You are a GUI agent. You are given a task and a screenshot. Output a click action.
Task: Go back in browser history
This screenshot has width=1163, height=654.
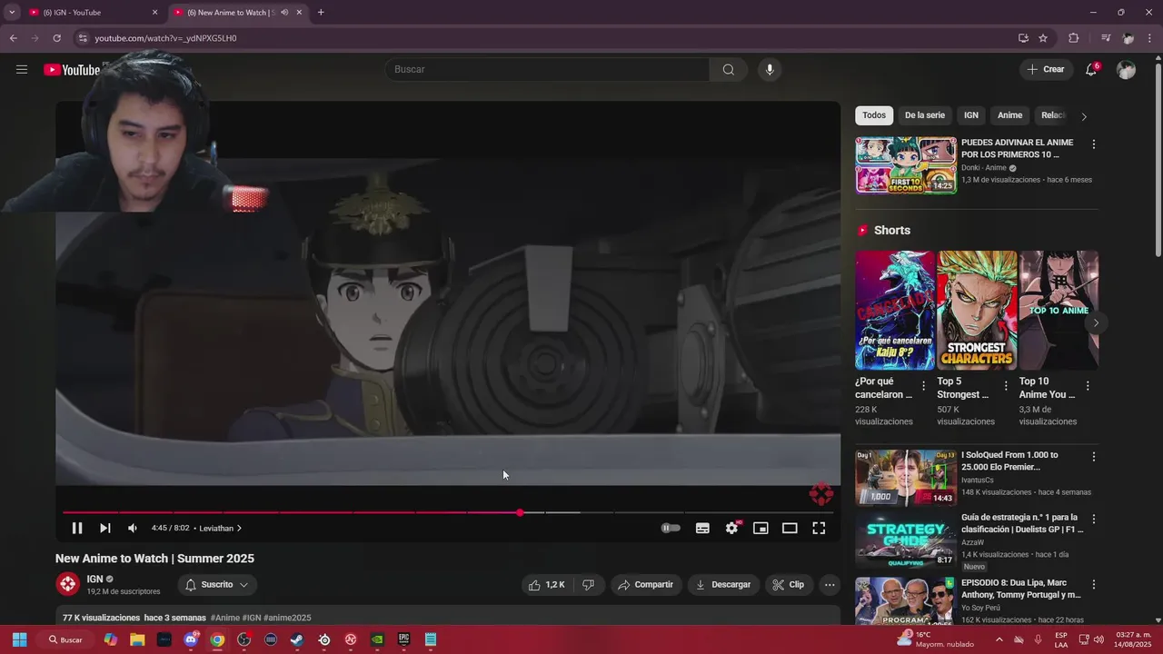pyautogui.click(x=13, y=38)
